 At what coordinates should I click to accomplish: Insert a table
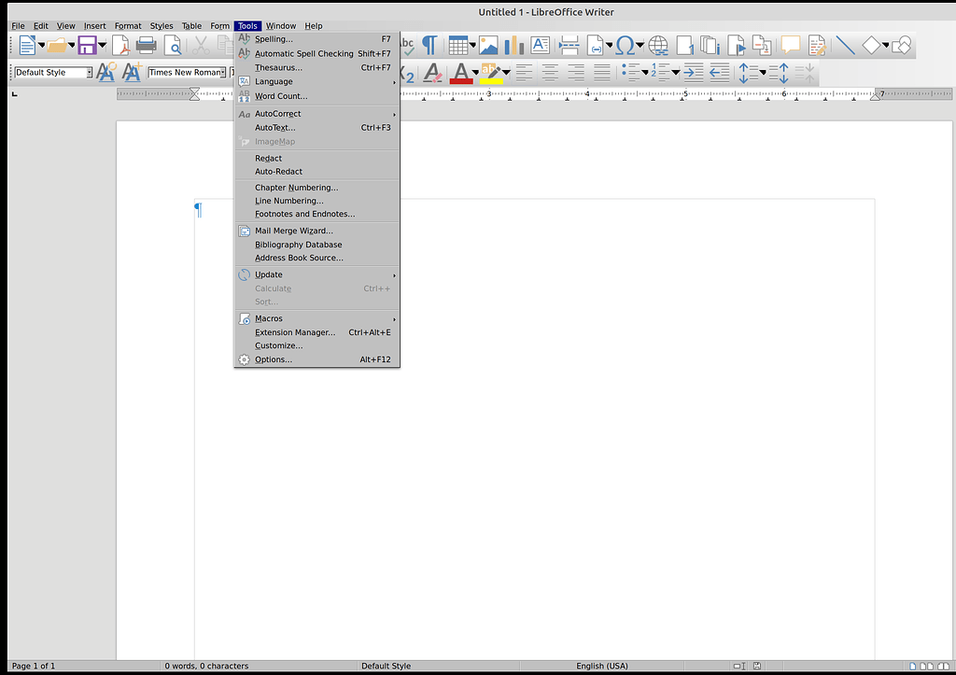[x=457, y=44]
